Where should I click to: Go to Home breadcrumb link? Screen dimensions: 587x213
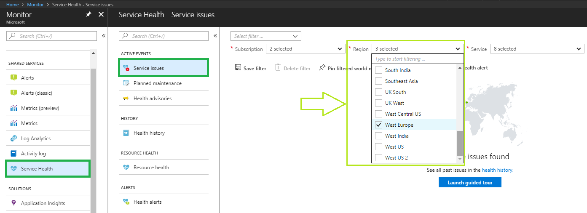tap(13, 4)
